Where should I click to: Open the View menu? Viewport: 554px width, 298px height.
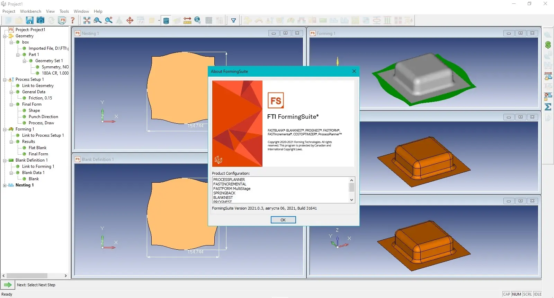pyautogui.click(x=50, y=11)
